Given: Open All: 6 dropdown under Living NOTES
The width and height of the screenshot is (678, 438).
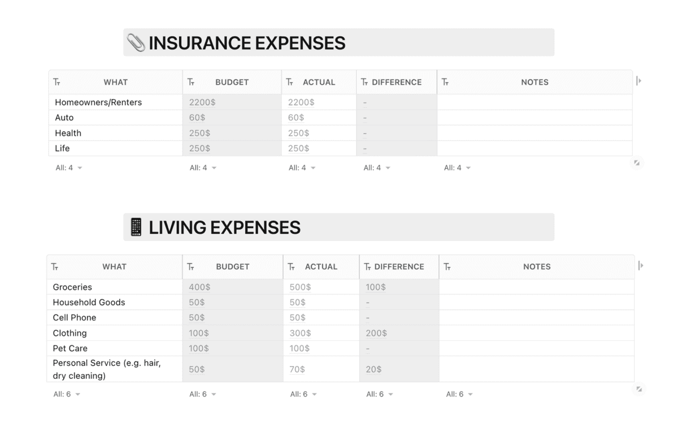Looking at the screenshot, I should tap(459, 394).
